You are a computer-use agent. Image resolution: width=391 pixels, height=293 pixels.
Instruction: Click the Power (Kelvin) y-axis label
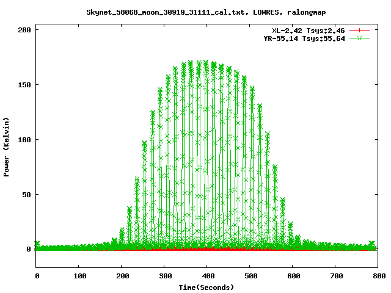click(6, 147)
